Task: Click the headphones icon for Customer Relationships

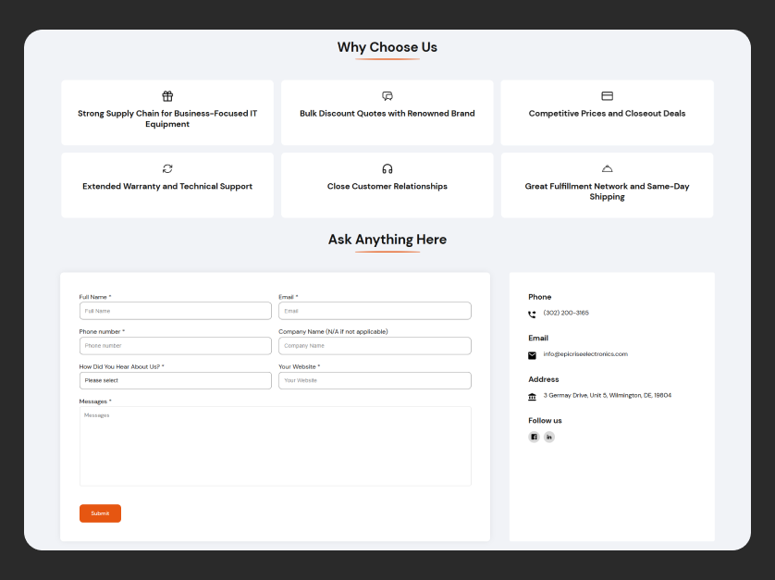Action: (x=387, y=168)
